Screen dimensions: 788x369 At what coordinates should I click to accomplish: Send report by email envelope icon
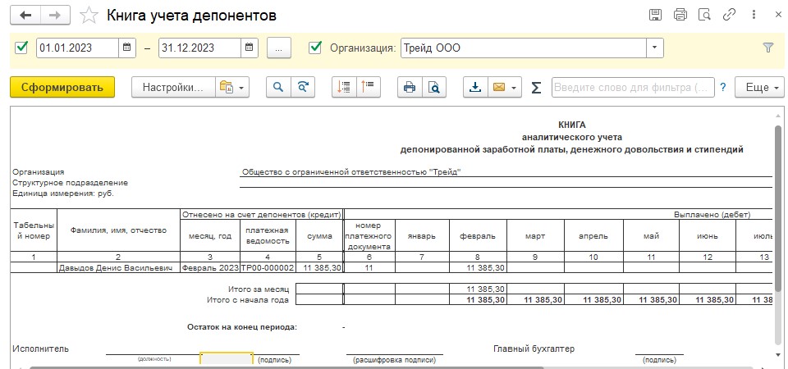[505, 87]
